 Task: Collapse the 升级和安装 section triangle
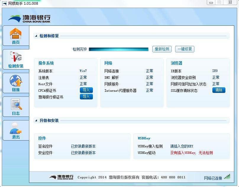[36, 120]
